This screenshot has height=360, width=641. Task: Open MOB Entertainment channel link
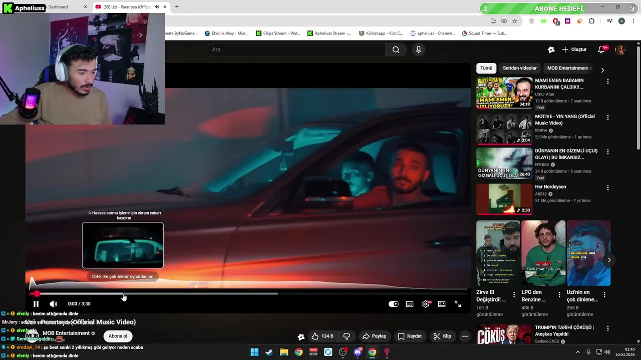pyautogui.click(x=66, y=333)
